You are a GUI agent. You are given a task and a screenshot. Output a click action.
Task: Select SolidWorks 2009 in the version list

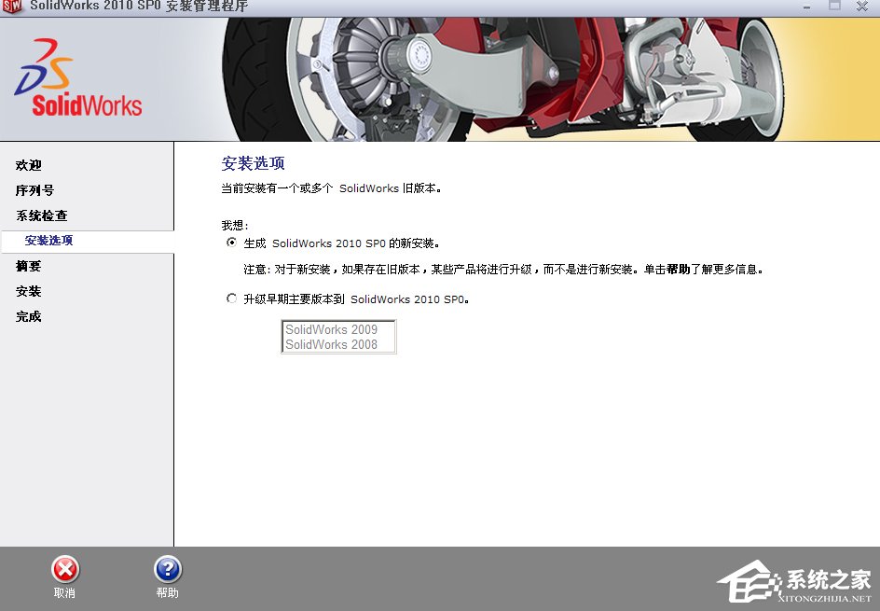coord(332,329)
